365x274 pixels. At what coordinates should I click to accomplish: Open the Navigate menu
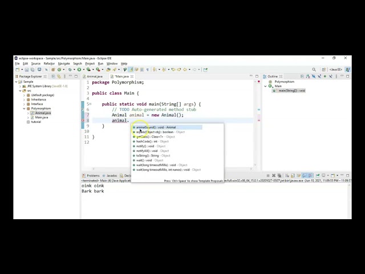64,63
